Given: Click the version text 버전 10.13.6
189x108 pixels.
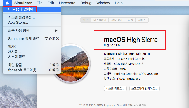Looking at the screenshot, I should pyautogui.click(x=112, y=45).
